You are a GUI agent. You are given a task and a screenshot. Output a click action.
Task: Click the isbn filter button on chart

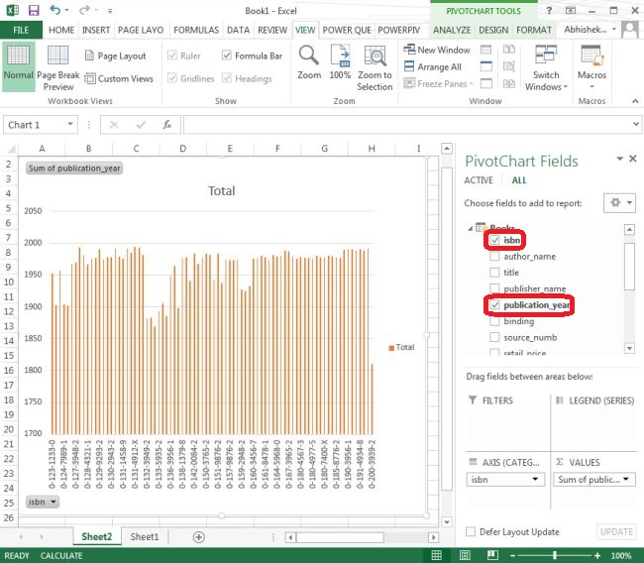point(43,503)
